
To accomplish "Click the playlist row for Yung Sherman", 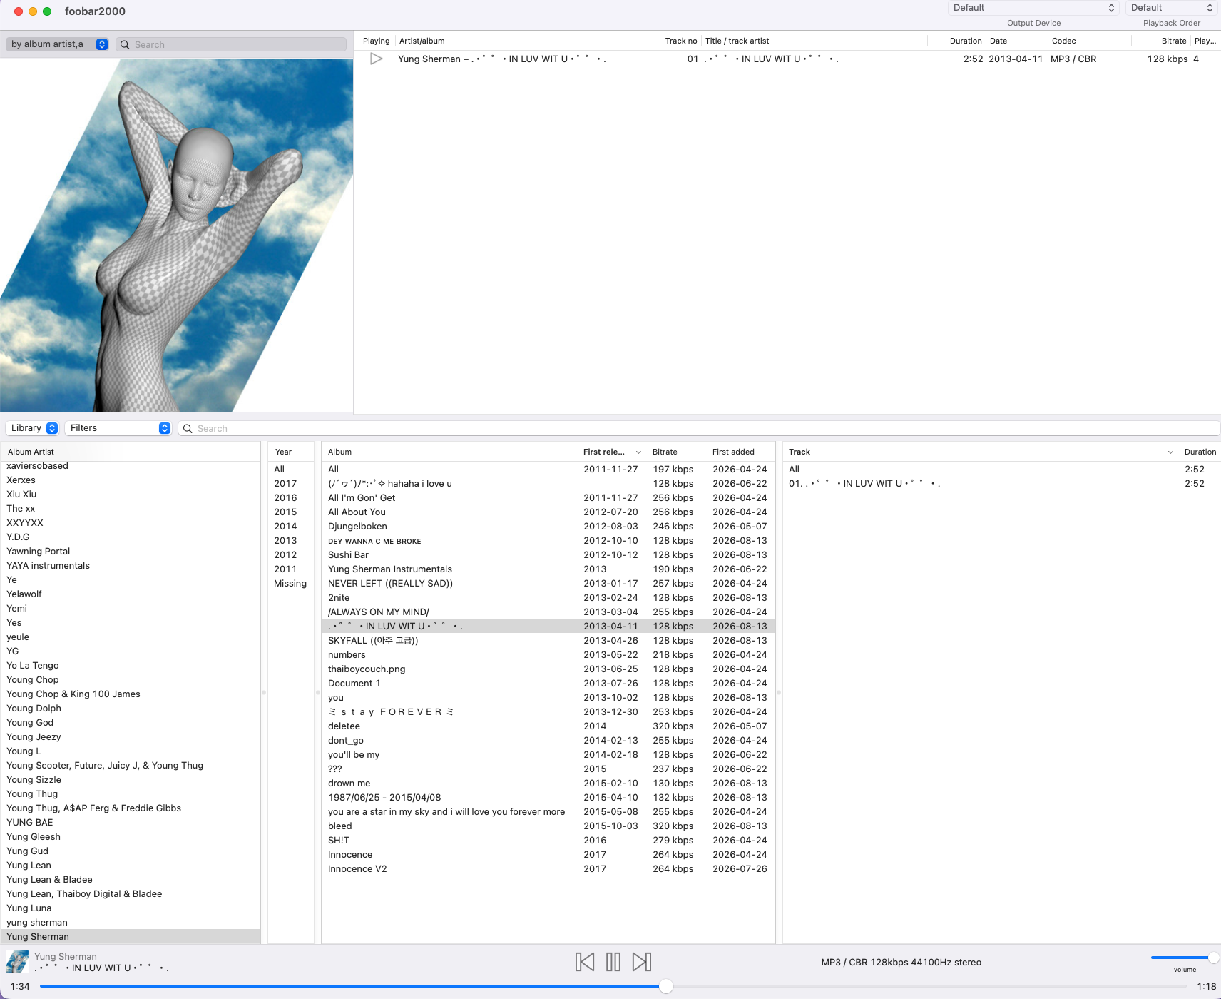I will 787,59.
